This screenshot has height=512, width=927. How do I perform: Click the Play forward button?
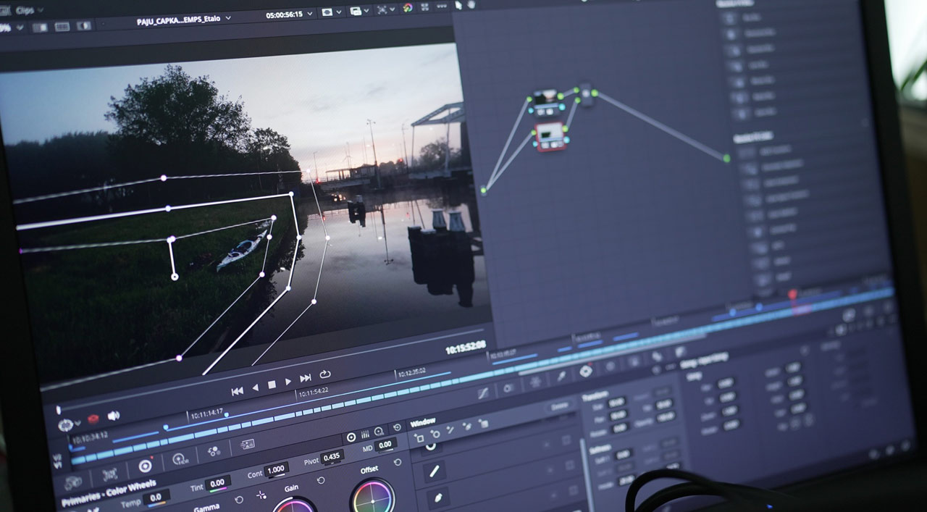pyautogui.click(x=288, y=382)
